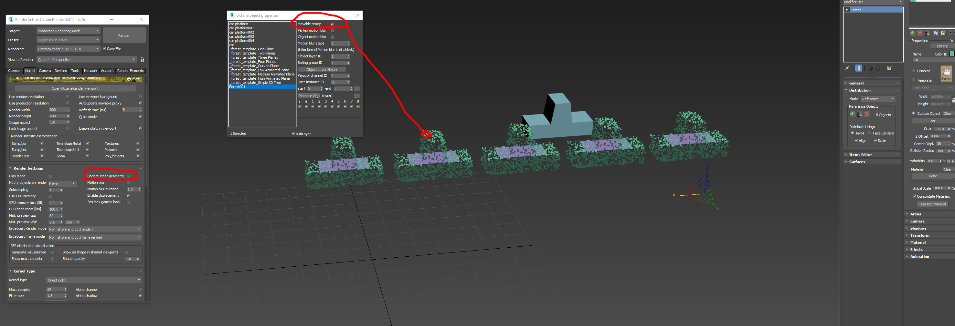Toggle Update static geometry checkbox
The height and width of the screenshot is (326, 955).
pos(128,176)
